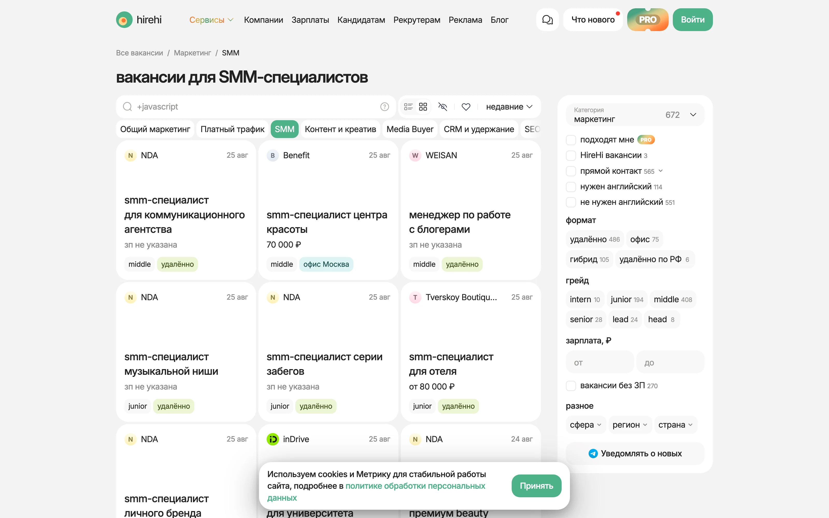The image size is (829, 518).
Task: Click PRO badge next to подходят мне
Action: (646, 140)
